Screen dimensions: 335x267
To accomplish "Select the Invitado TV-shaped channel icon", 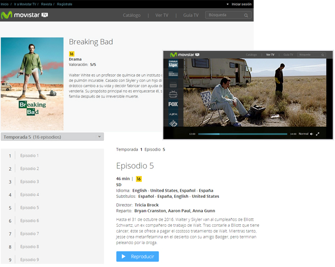I will point(173,94).
